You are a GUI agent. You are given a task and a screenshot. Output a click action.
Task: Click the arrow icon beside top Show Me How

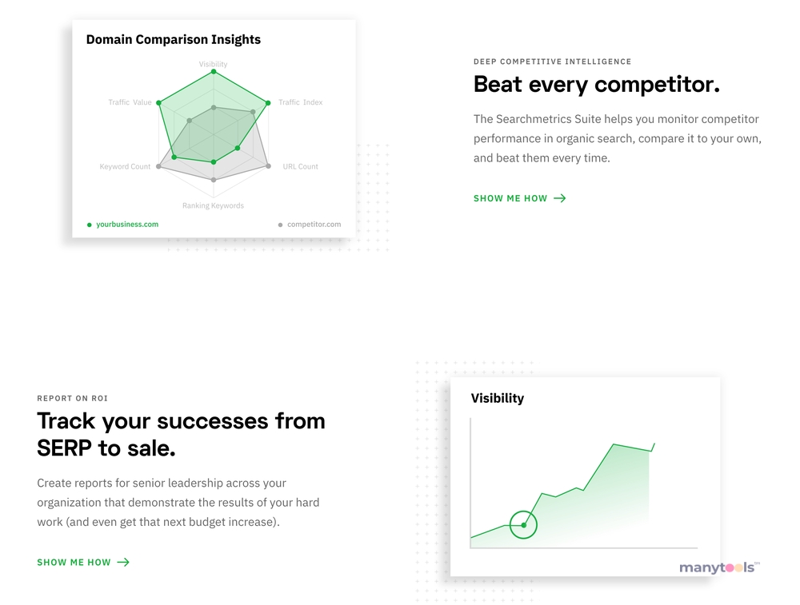pyautogui.click(x=560, y=198)
